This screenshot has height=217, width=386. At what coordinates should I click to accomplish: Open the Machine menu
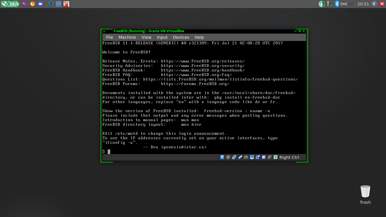127,37
